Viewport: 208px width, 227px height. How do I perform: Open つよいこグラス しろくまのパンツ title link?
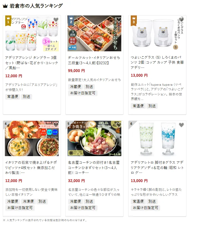[x=157, y=62]
